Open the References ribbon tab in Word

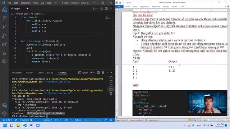[x=156, y=6]
